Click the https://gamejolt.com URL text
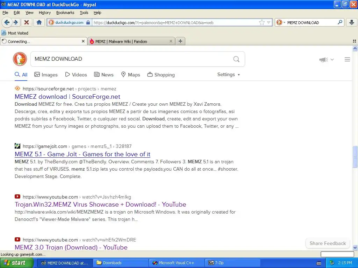Screen dimensions: 358x268 pyautogui.click(x=45, y=146)
